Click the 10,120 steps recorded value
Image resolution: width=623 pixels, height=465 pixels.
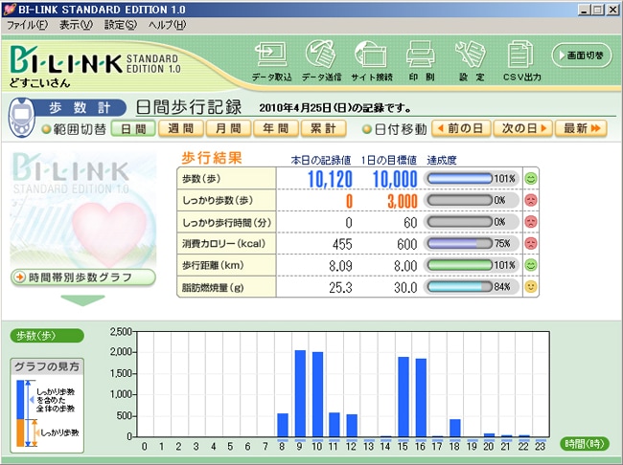coord(330,179)
